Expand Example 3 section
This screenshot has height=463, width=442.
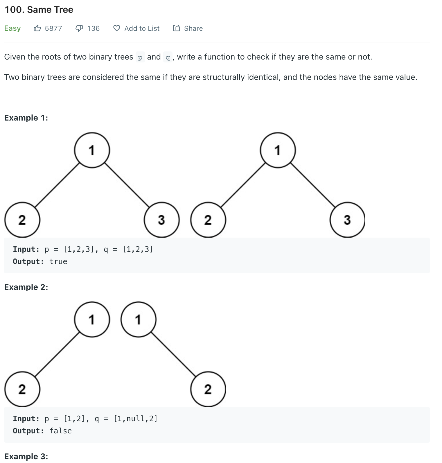click(26, 456)
